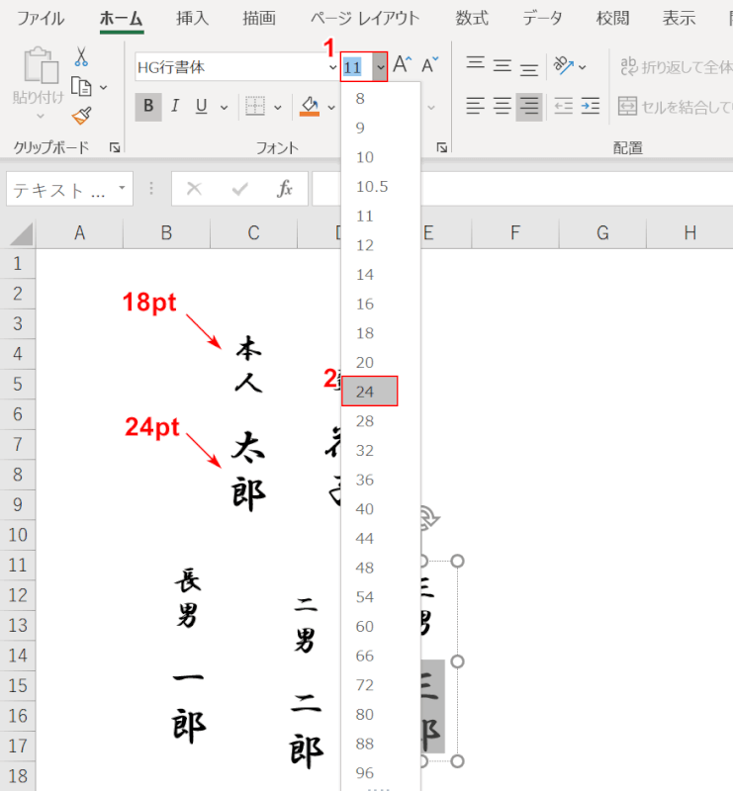This screenshot has width=733, height=791.
Task: Switch to the 描画 tab
Action: 259,19
